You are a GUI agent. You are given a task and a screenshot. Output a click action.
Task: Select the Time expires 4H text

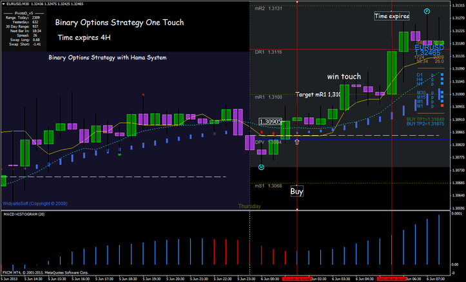[x=84, y=37]
